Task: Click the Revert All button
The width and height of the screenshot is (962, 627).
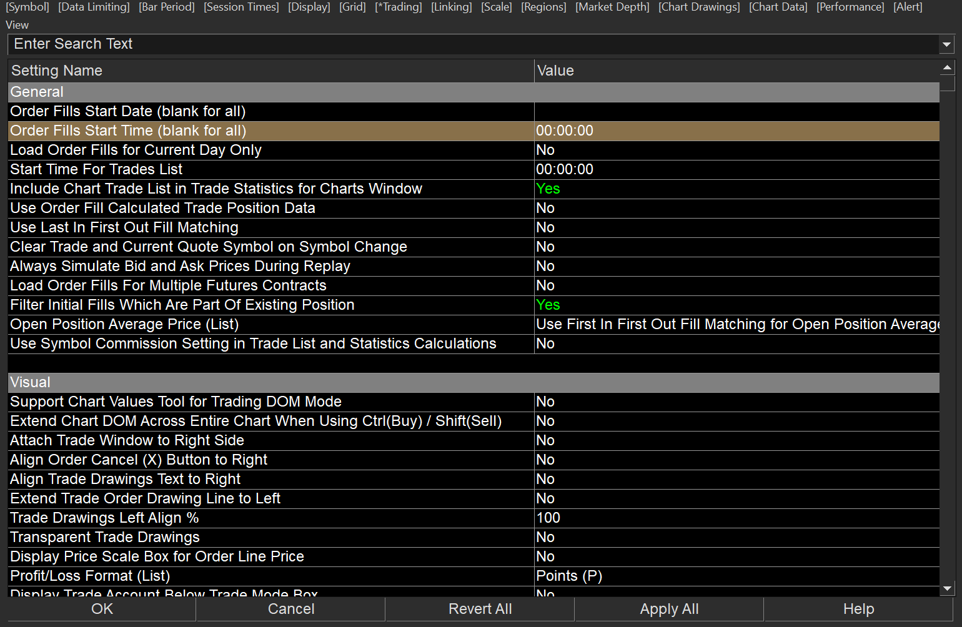Action: [480, 609]
